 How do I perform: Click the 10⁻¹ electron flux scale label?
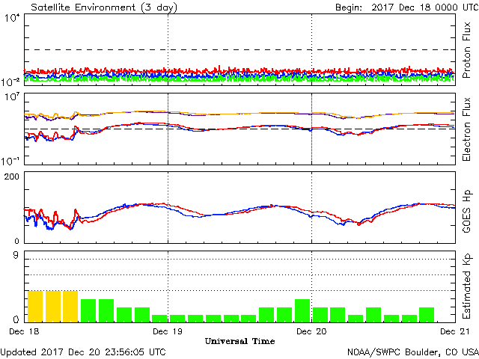click(10, 161)
